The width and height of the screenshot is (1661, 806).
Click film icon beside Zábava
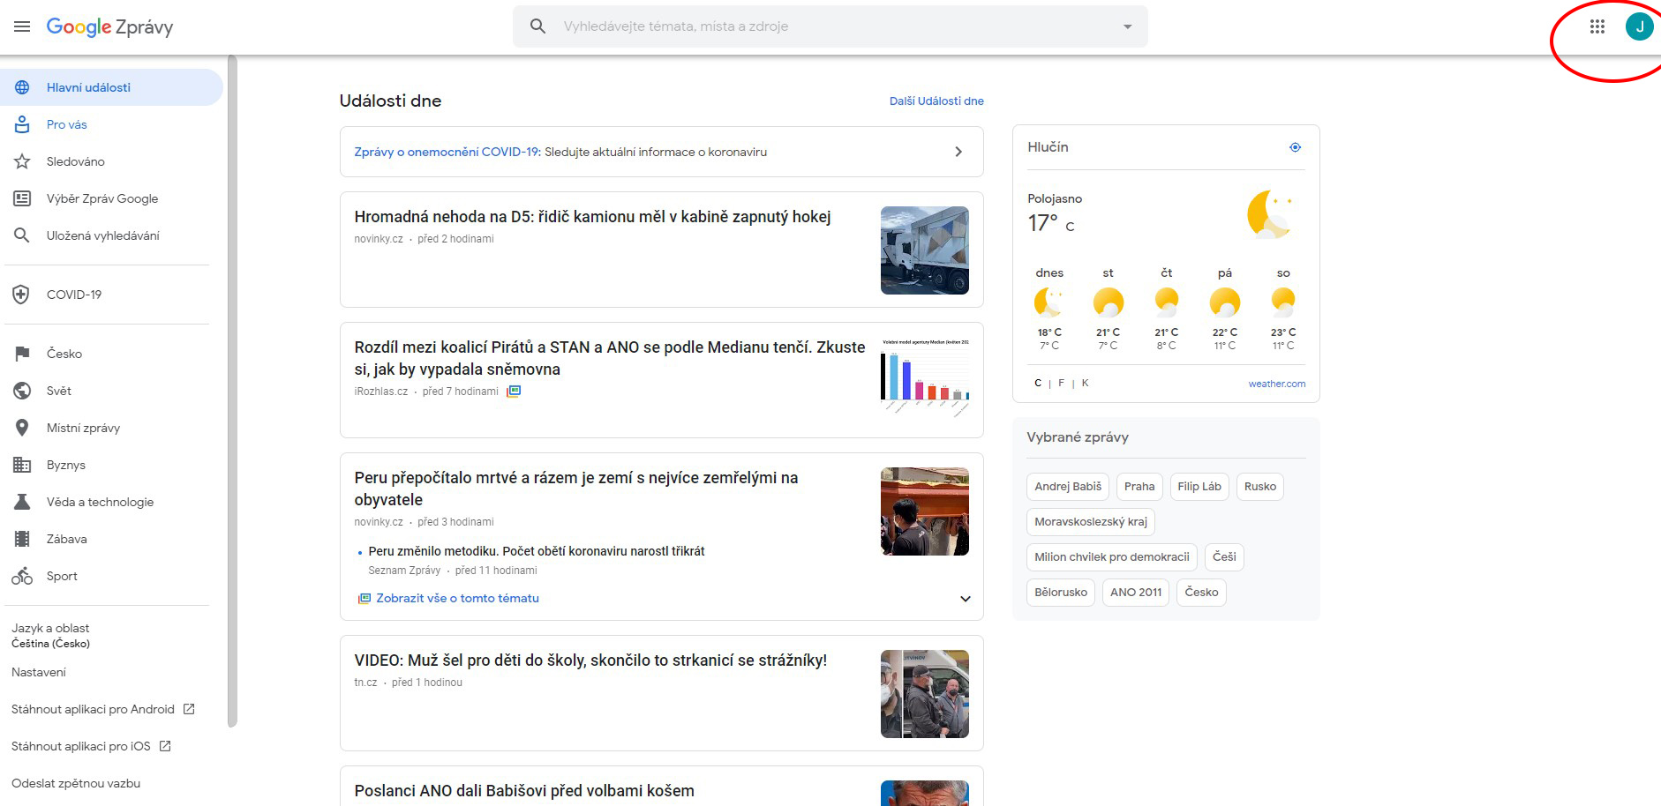coord(22,539)
